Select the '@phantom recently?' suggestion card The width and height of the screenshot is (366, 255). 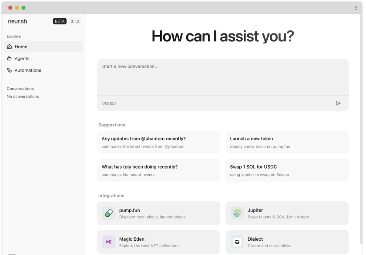158,142
